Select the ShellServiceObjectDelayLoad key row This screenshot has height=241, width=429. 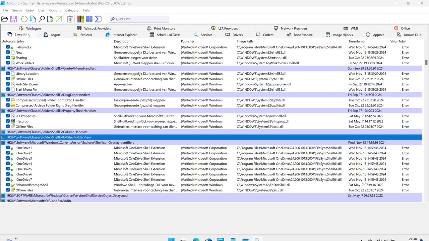(x=212, y=195)
